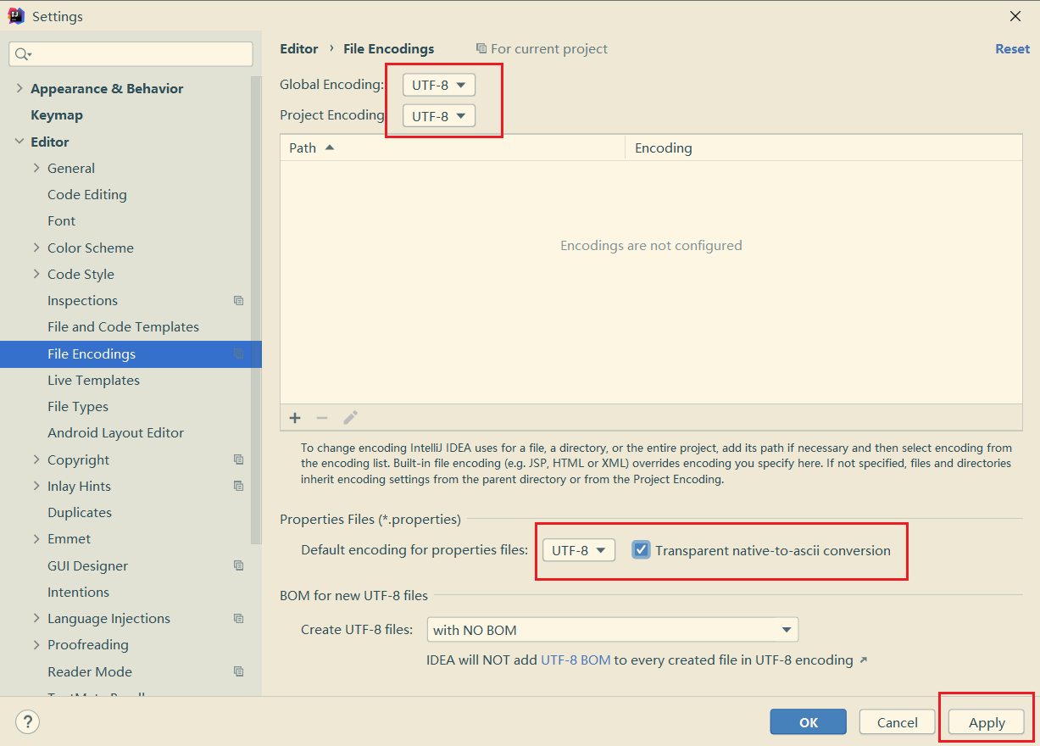Screen dimensions: 1040x746
Task: Open Create UTF-8 files BOM dropdown
Action: pos(612,630)
